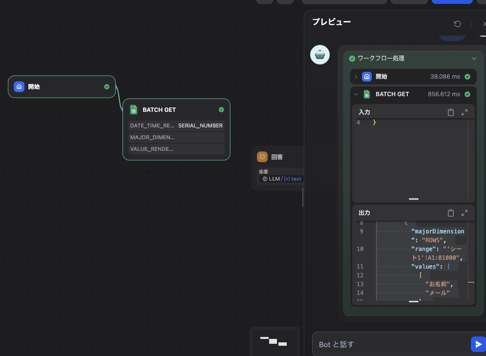Click the "range" key in the output JSON
The width and height of the screenshot is (486, 356).
[x=423, y=249]
